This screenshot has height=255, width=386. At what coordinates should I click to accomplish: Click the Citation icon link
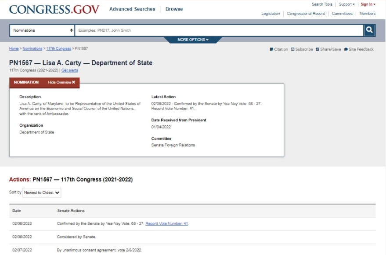[x=279, y=49]
